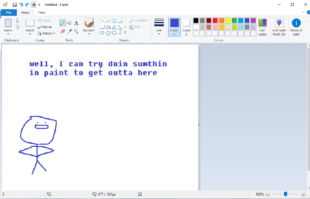Open the Rotate dropdown menu

pyautogui.click(x=46, y=33)
